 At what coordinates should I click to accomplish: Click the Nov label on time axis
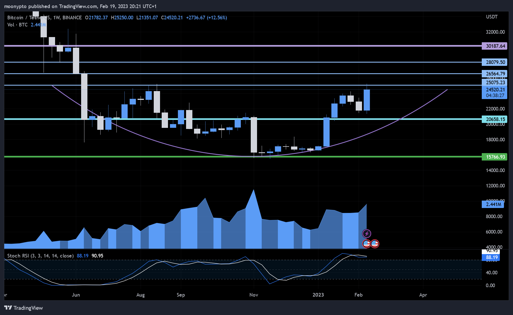[x=254, y=295]
